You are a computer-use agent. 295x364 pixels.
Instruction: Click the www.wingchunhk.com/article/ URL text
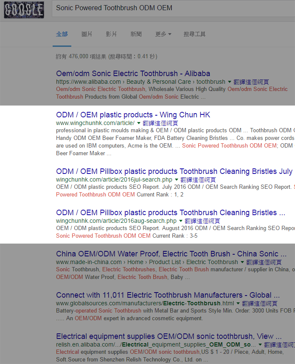pos(95,123)
